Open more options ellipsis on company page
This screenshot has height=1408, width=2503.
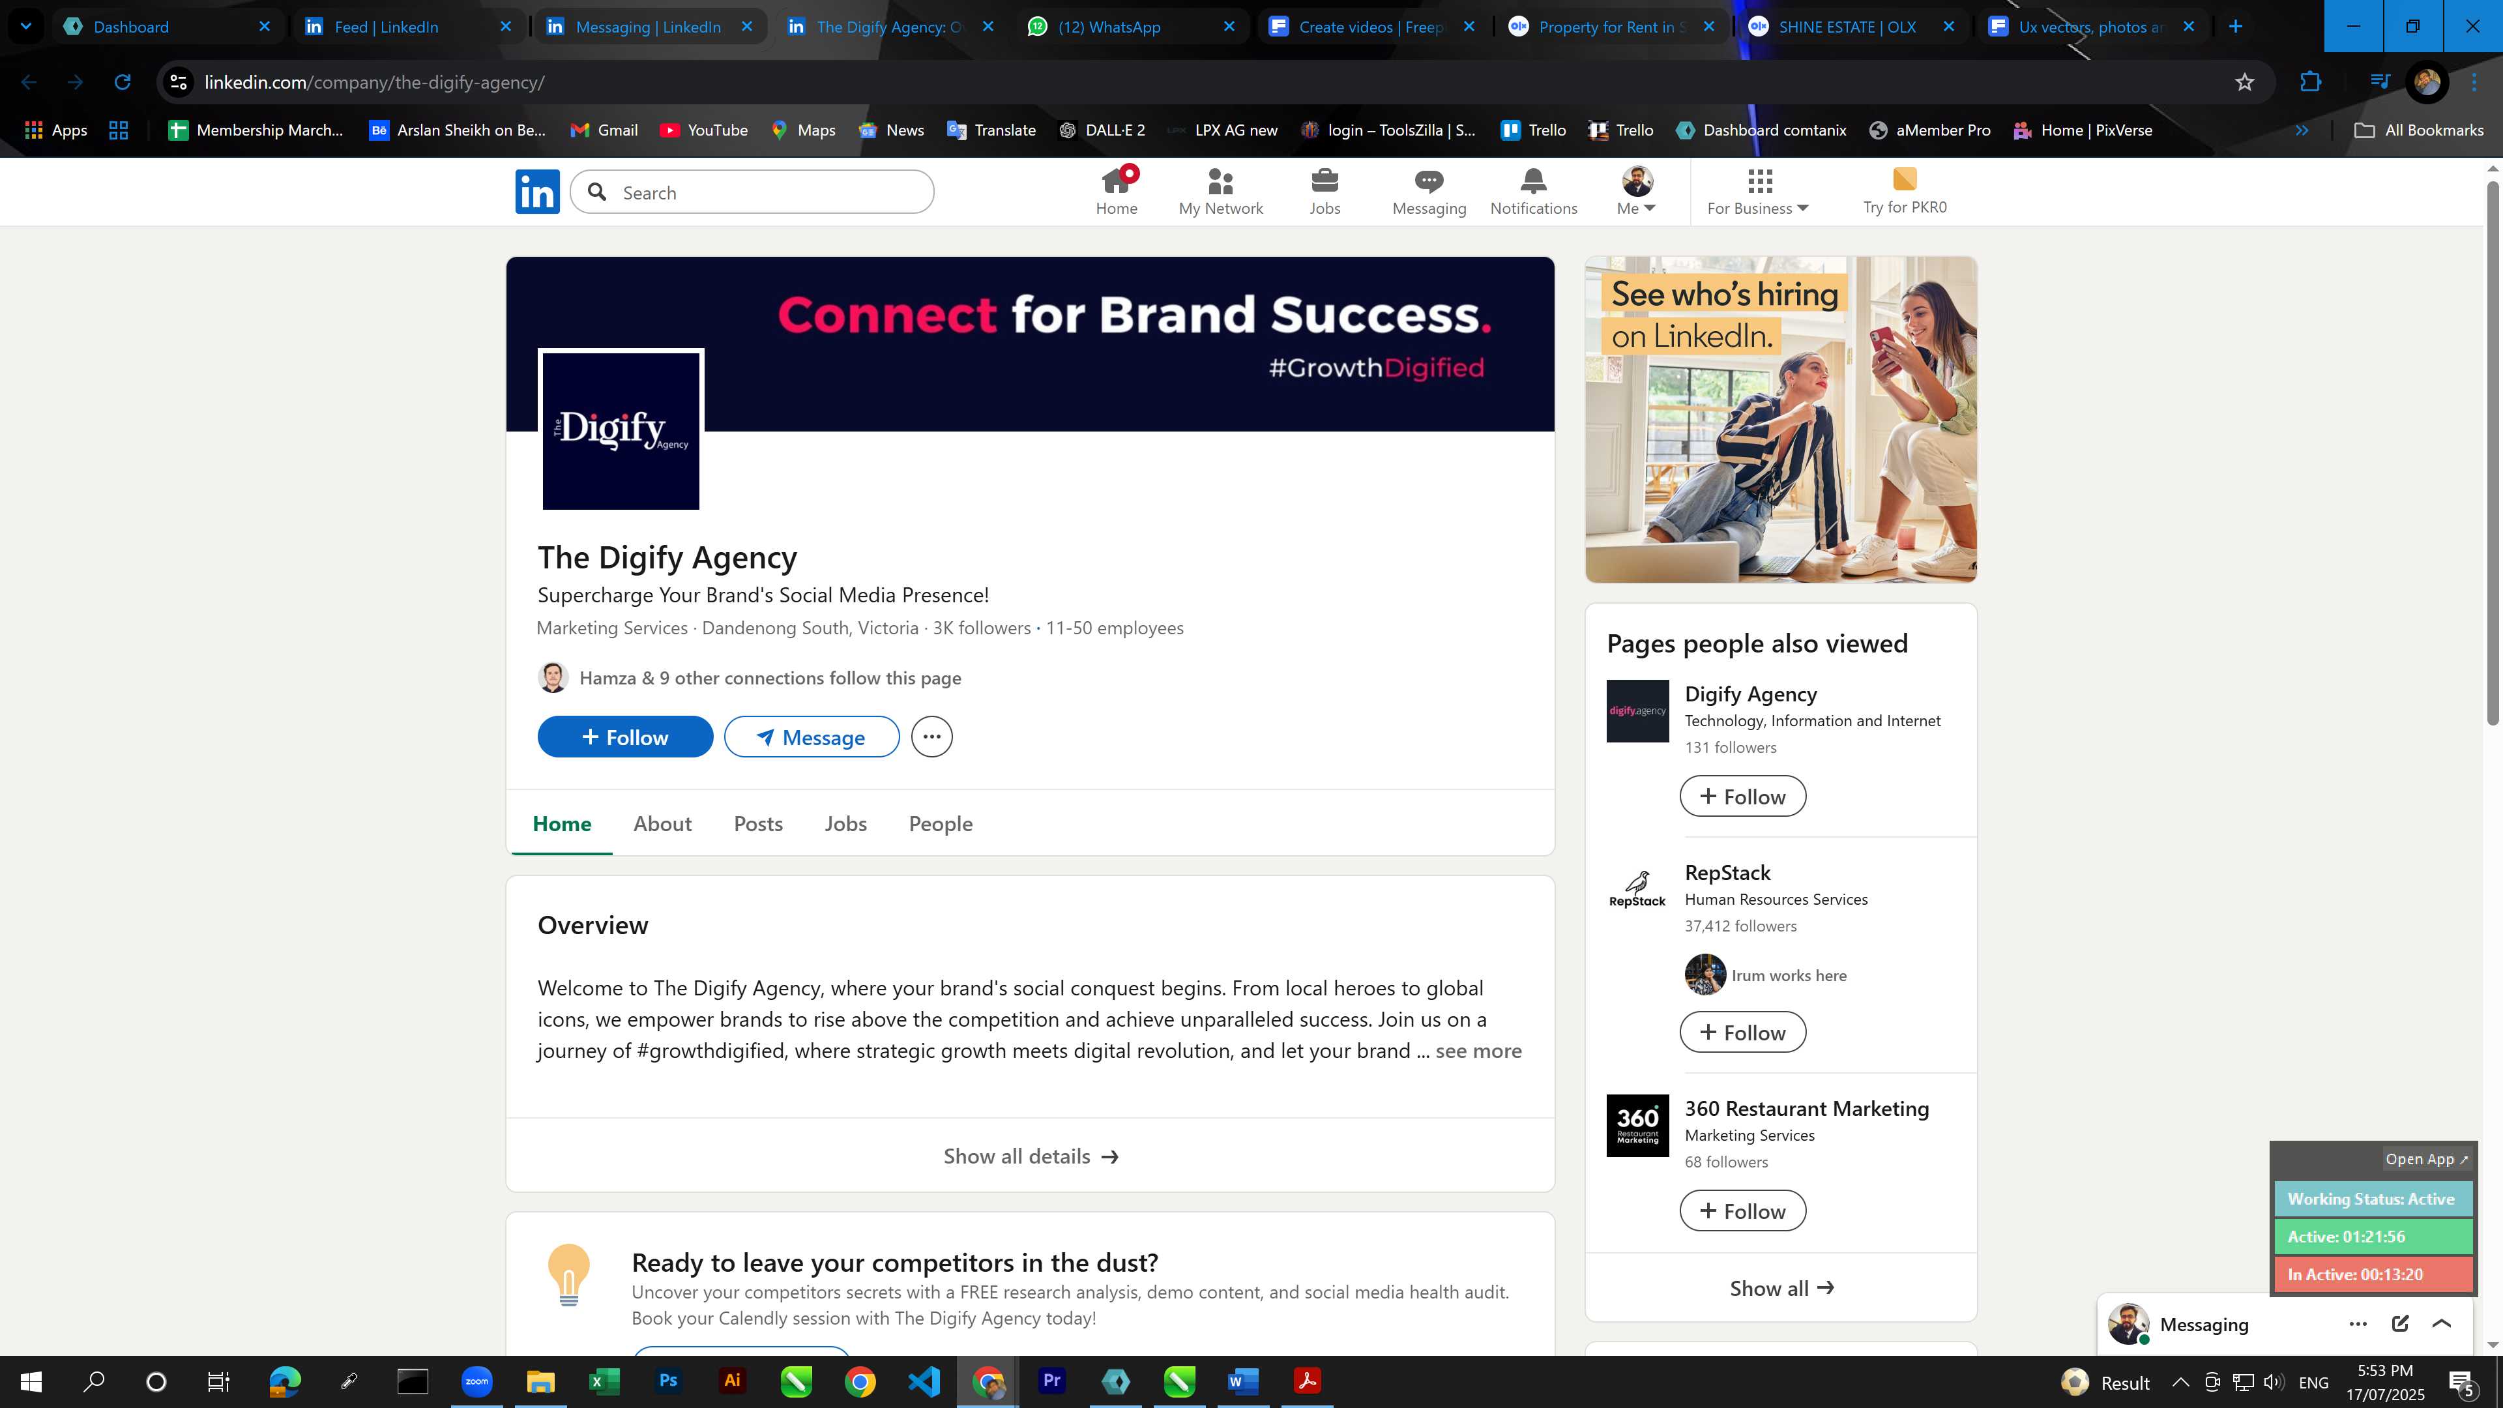click(x=932, y=737)
